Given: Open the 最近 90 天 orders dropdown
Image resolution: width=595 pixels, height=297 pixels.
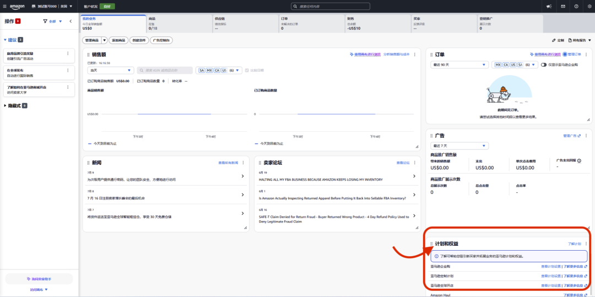Looking at the screenshot, I should click(x=459, y=65).
